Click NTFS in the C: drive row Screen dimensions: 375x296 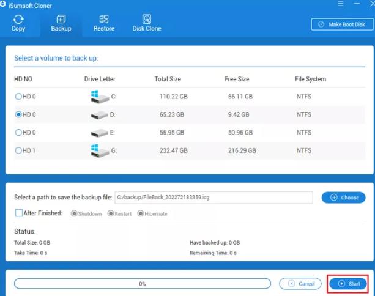click(x=304, y=97)
